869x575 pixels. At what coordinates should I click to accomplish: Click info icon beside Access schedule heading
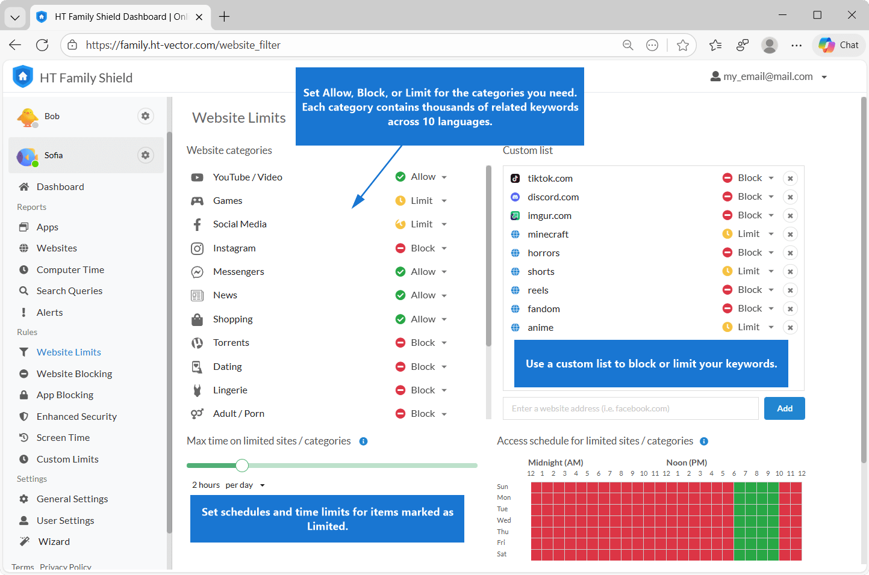click(x=704, y=441)
